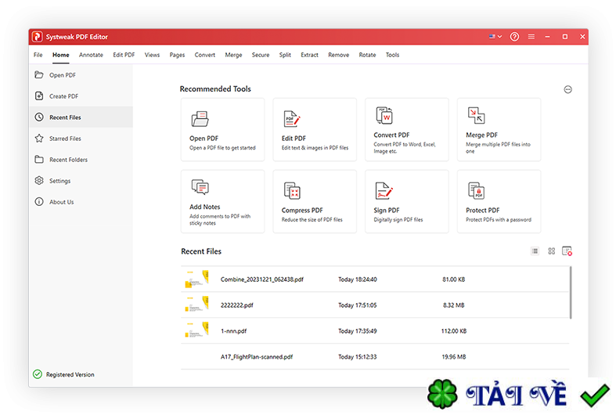Click the Create PDF icon in sidebar
616x415 pixels.
click(x=39, y=96)
